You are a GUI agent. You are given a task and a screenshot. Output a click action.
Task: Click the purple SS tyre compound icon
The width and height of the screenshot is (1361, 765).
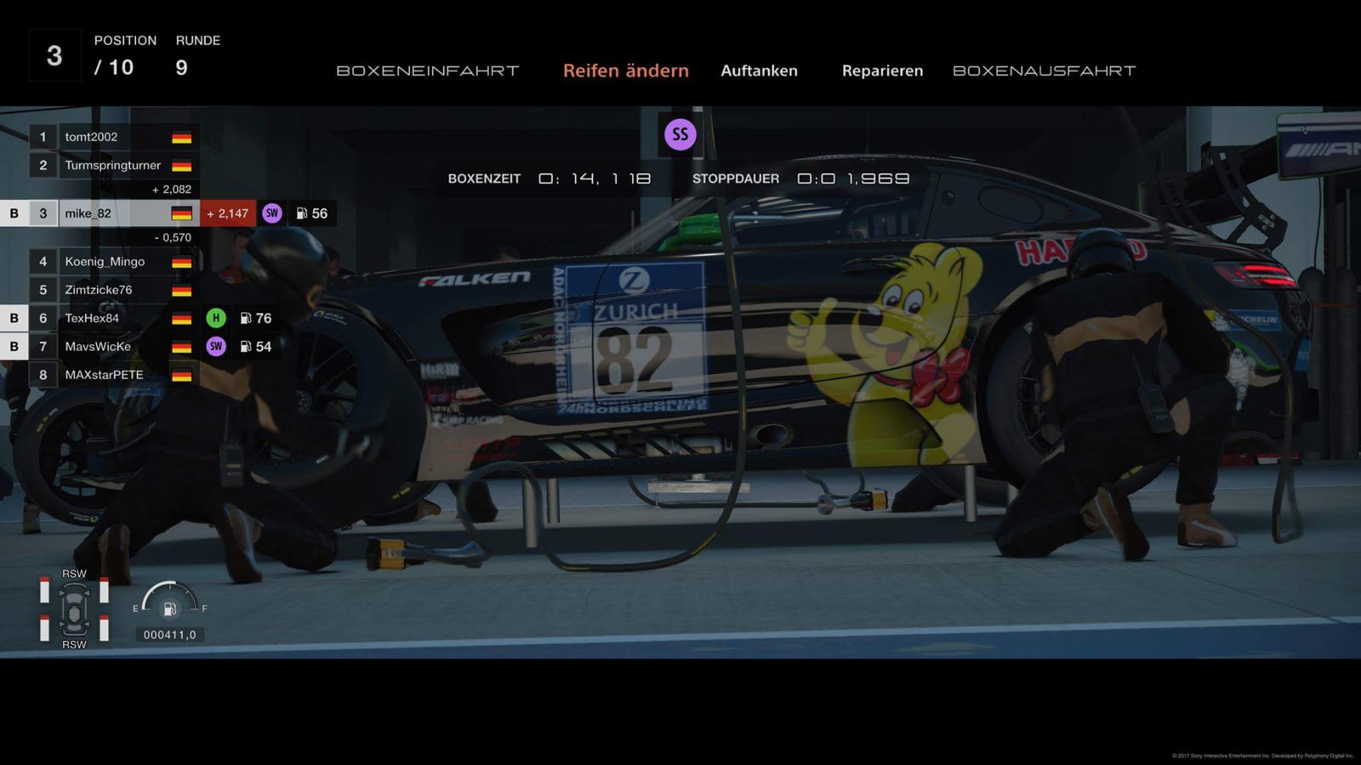[x=680, y=134]
